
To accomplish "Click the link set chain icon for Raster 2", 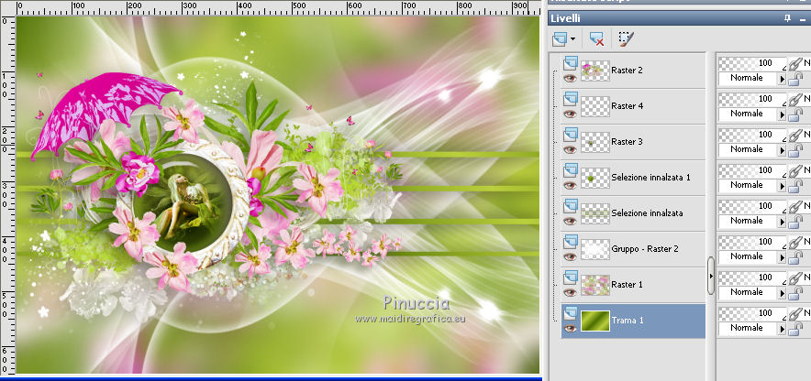I will 795,63.
